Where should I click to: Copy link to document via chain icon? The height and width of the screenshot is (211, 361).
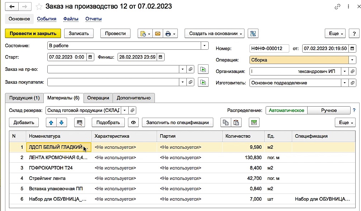pyautogui.click(x=337, y=7)
